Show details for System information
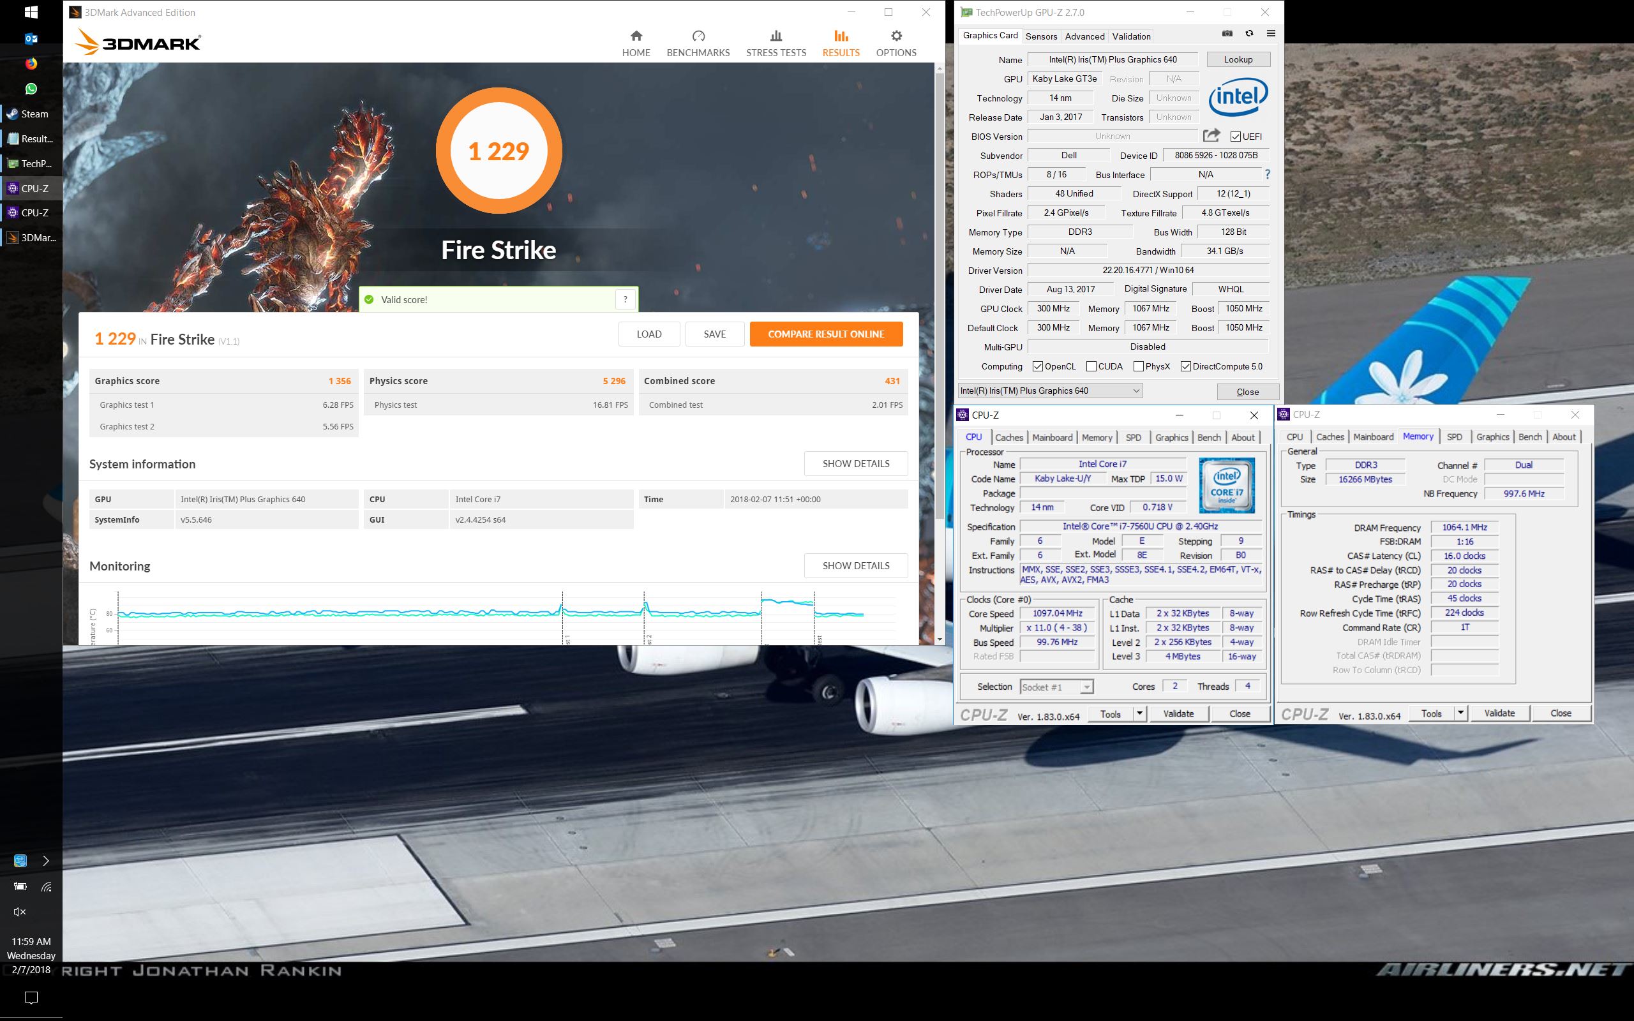1634x1021 pixels. pyautogui.click(x=855, y=463)
